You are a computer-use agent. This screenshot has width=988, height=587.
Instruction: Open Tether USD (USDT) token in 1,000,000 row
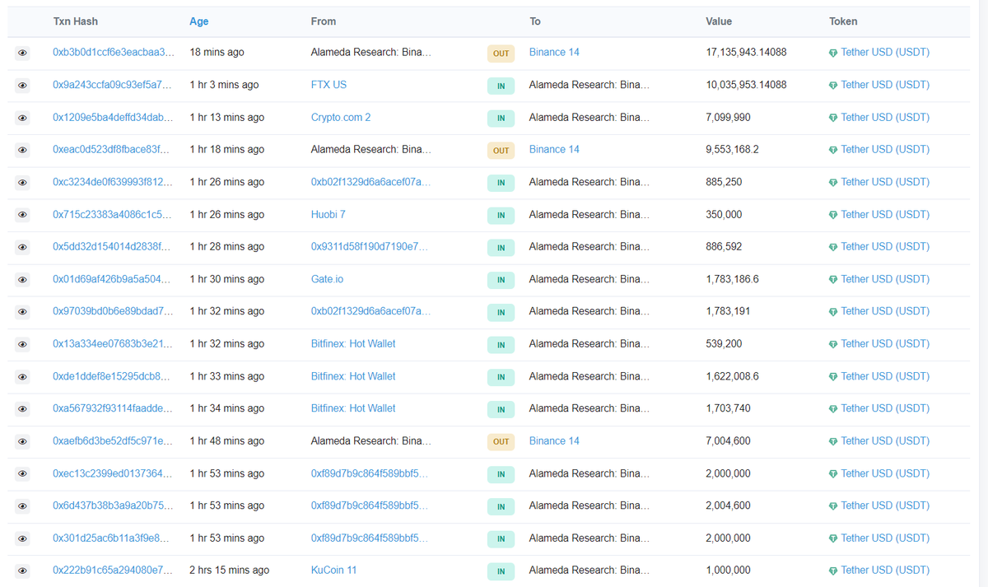click(x=885, y=570)
